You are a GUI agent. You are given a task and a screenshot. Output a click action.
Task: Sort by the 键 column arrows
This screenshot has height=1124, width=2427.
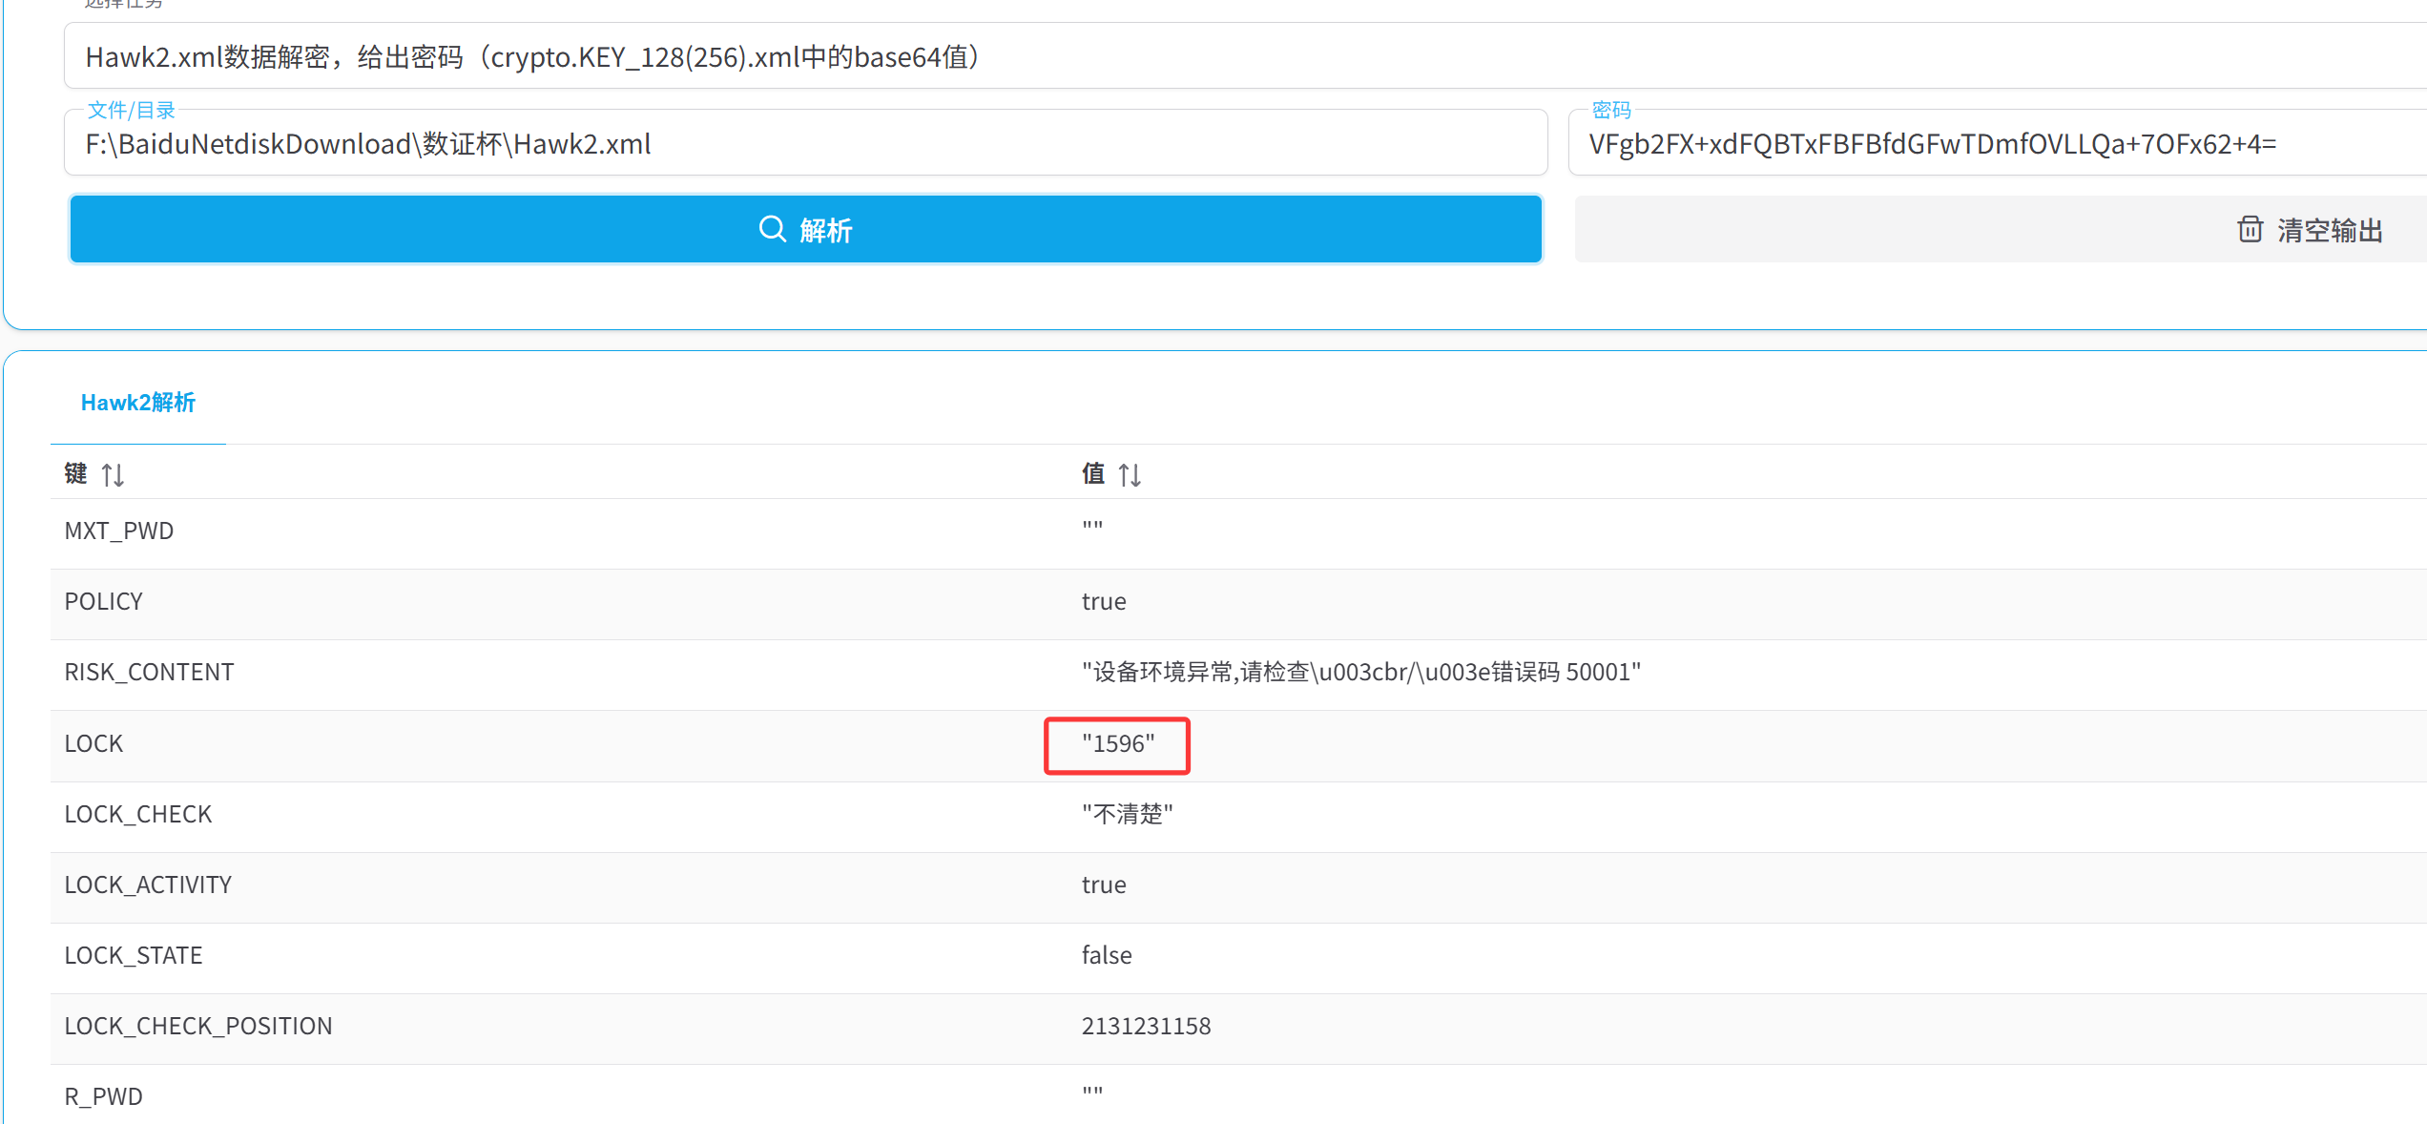113,474
